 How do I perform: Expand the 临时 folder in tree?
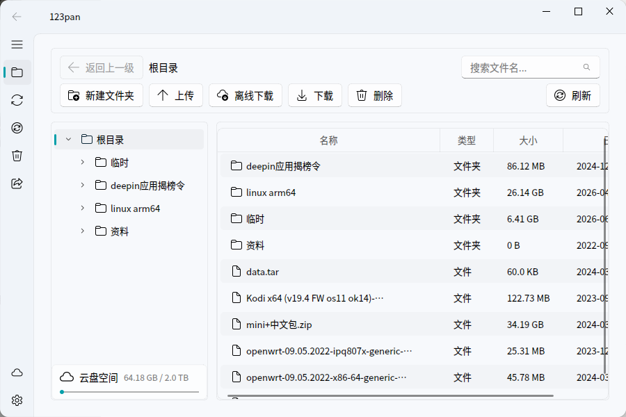[82, 162]
